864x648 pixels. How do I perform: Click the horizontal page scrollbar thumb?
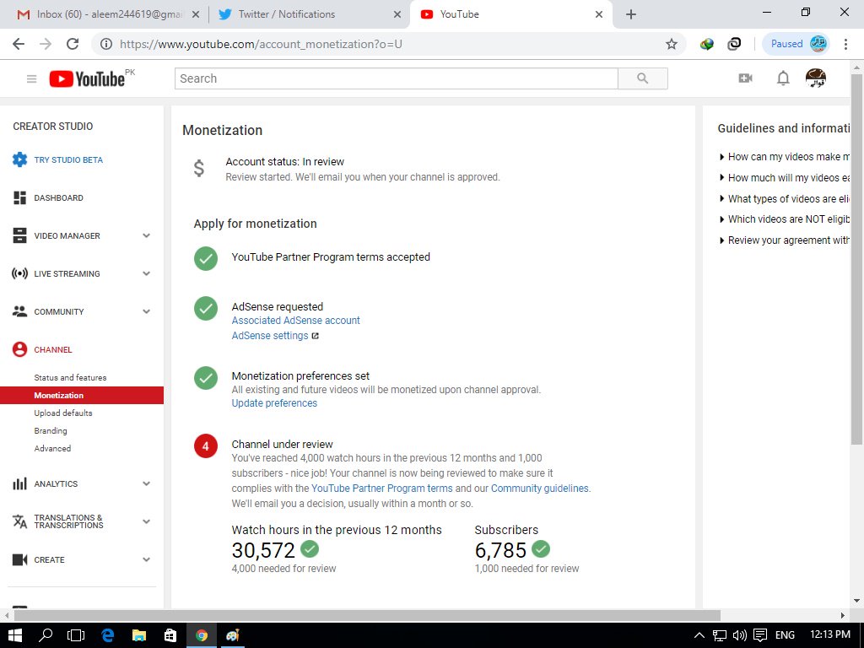point(366,615)
